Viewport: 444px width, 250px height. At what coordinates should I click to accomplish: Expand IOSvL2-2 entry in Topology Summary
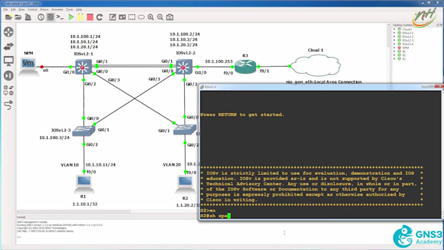pyautogui.click(x=394, y=37)
